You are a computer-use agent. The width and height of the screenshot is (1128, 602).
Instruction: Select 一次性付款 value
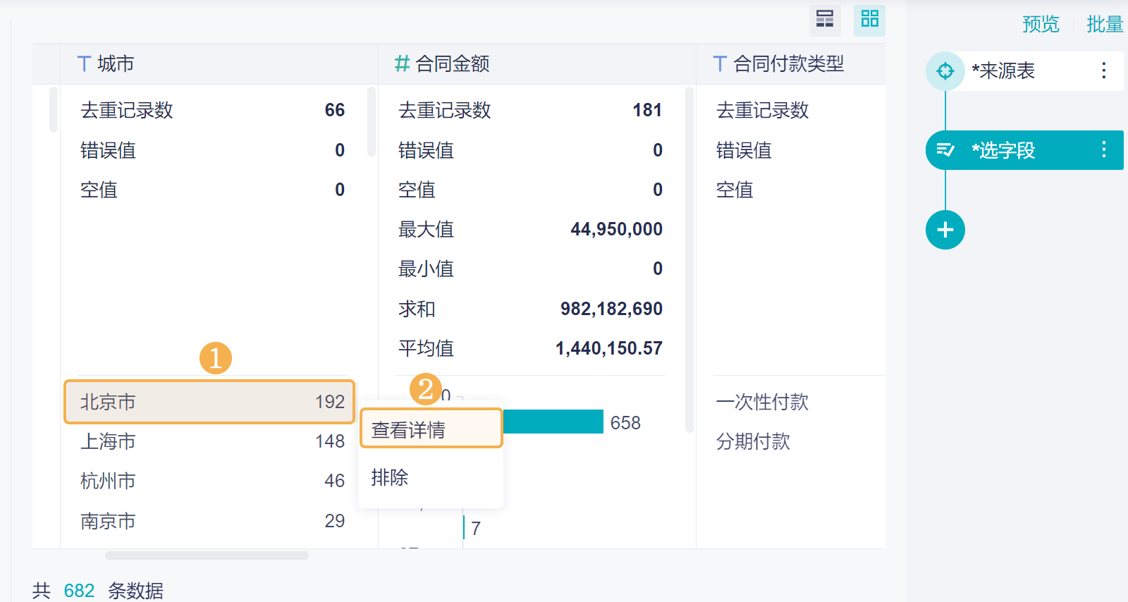[762, 402]
